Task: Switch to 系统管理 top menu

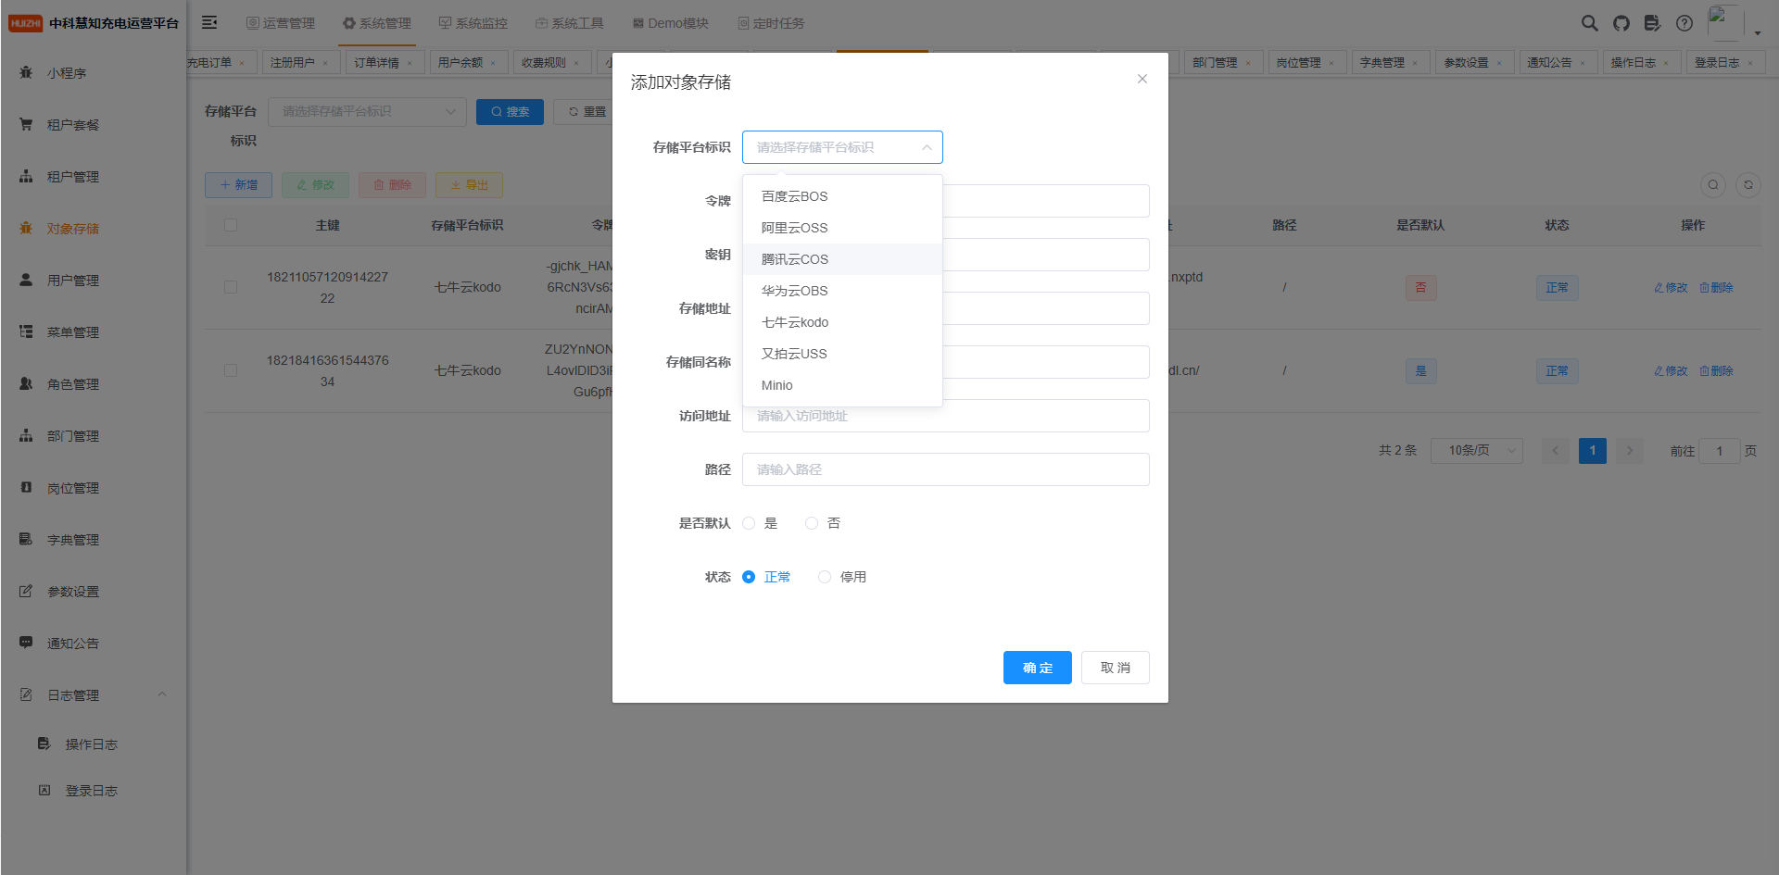Action: (376, 23)
